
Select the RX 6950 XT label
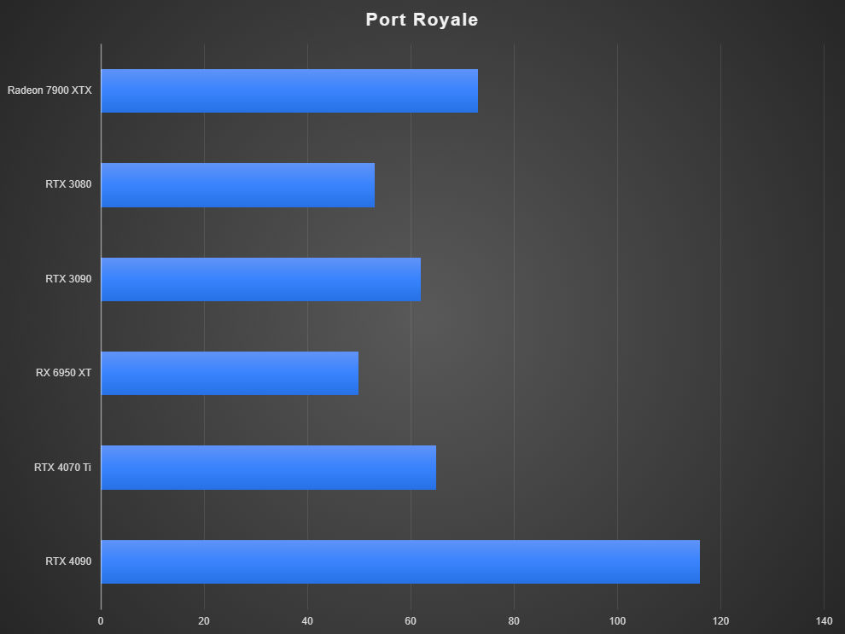64,373
